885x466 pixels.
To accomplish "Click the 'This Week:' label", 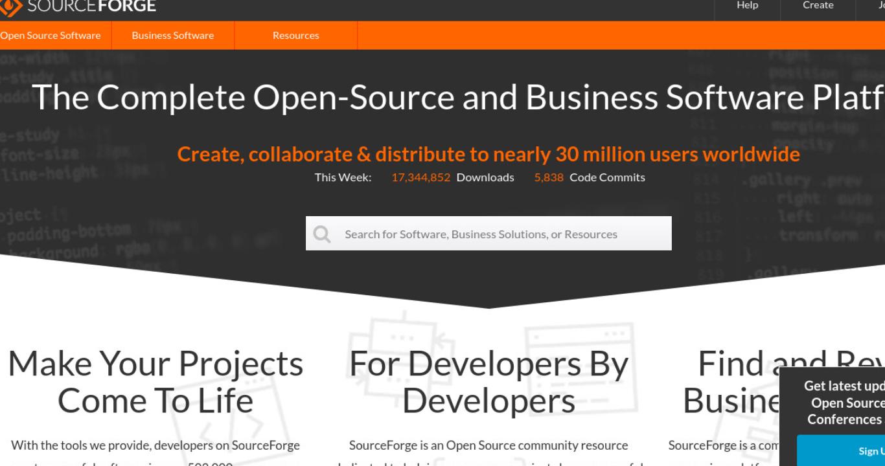I will 343,177.
